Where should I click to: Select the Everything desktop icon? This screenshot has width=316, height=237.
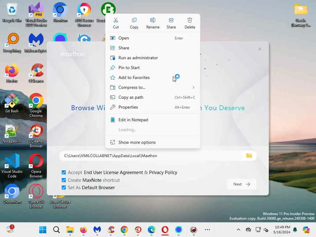[x=12, y=43]
